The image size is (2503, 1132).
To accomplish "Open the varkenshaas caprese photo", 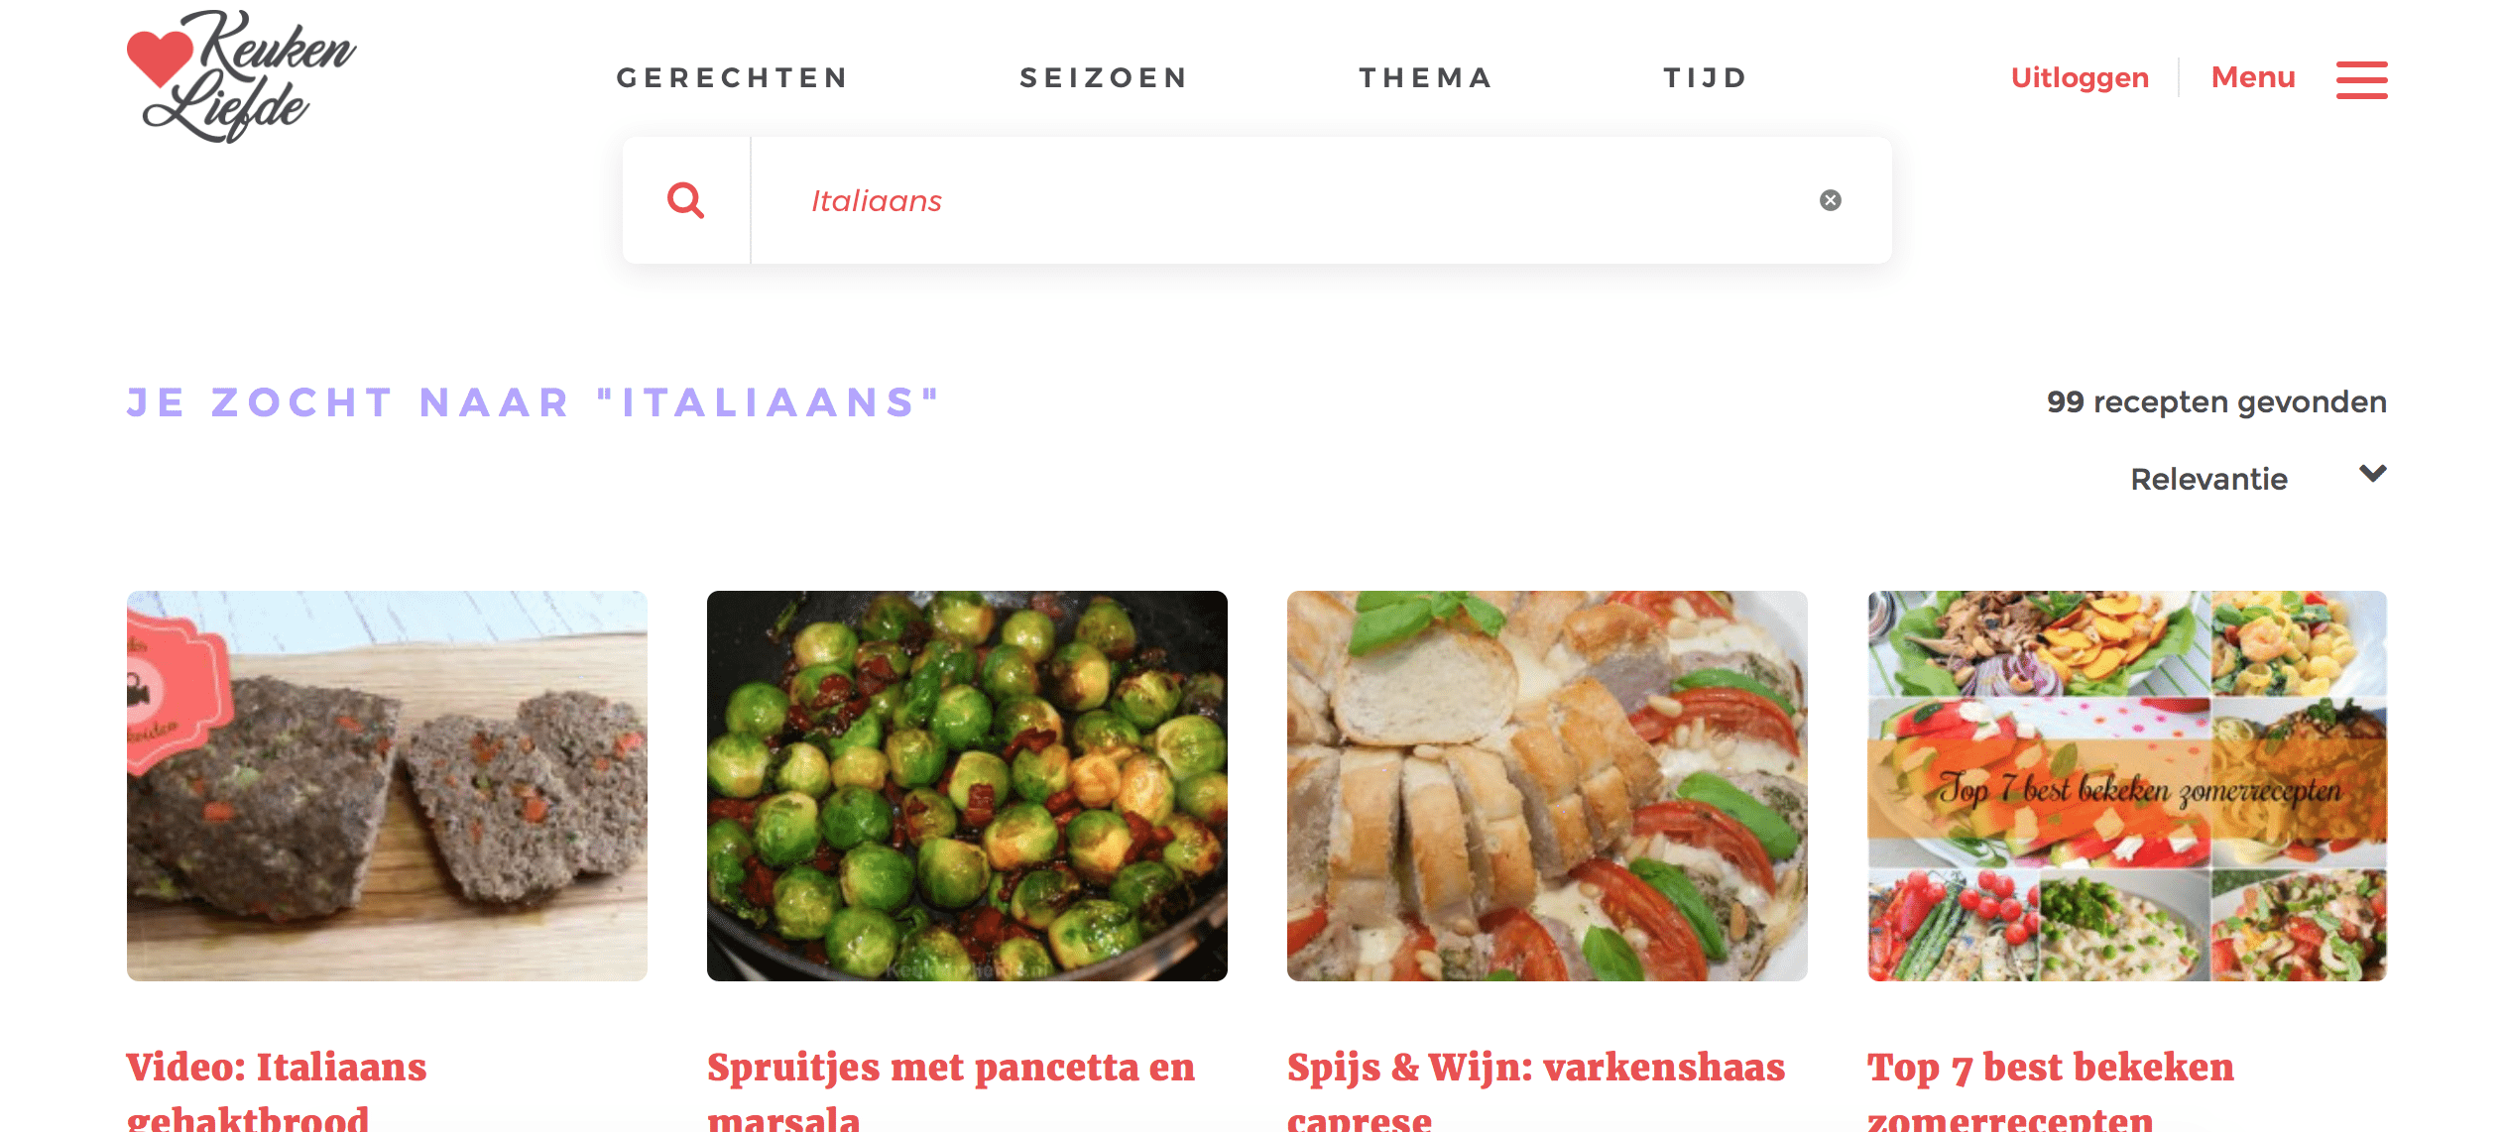I will 1547,785.
